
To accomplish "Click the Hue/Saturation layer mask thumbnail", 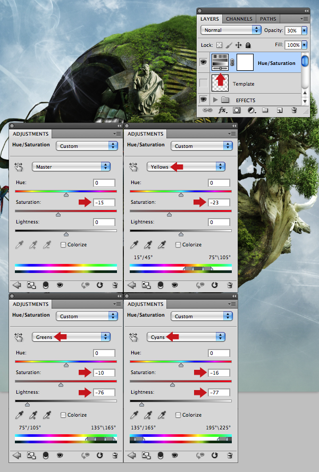I will point(245,62).
